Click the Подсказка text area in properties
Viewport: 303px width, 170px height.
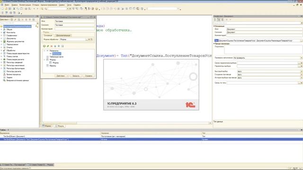263,50
